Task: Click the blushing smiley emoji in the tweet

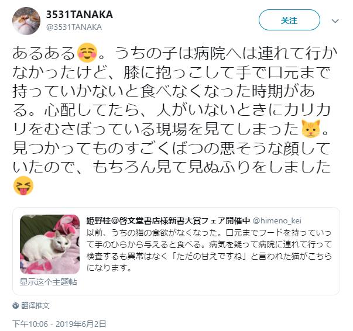Action: click(x=87, y=53)
